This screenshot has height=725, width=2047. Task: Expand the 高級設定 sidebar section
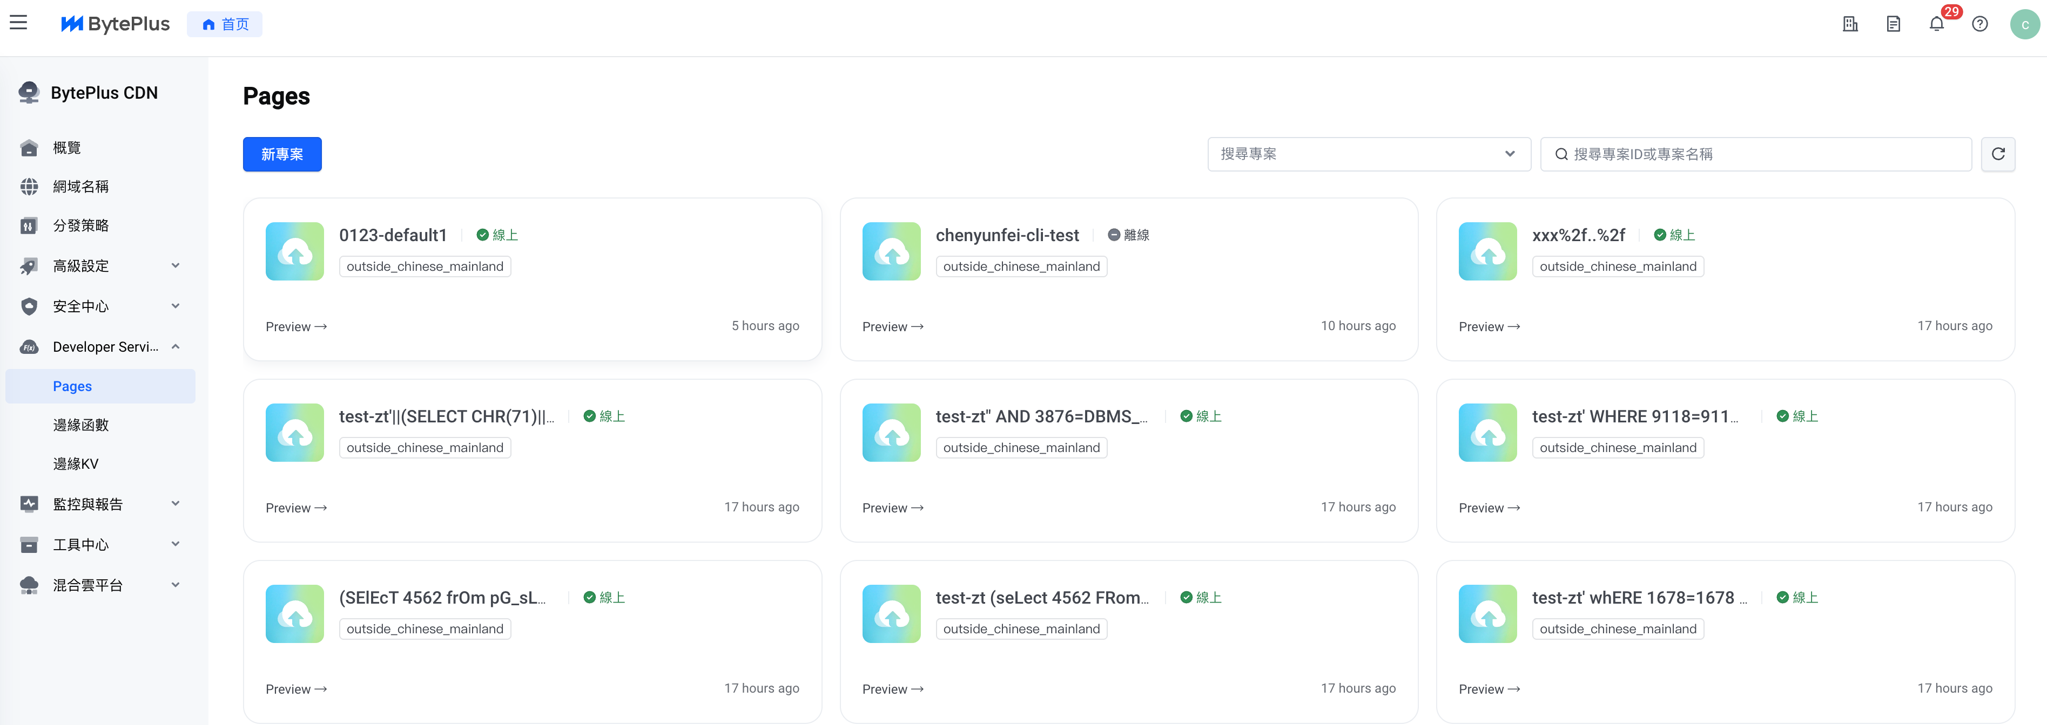(99, 266)
